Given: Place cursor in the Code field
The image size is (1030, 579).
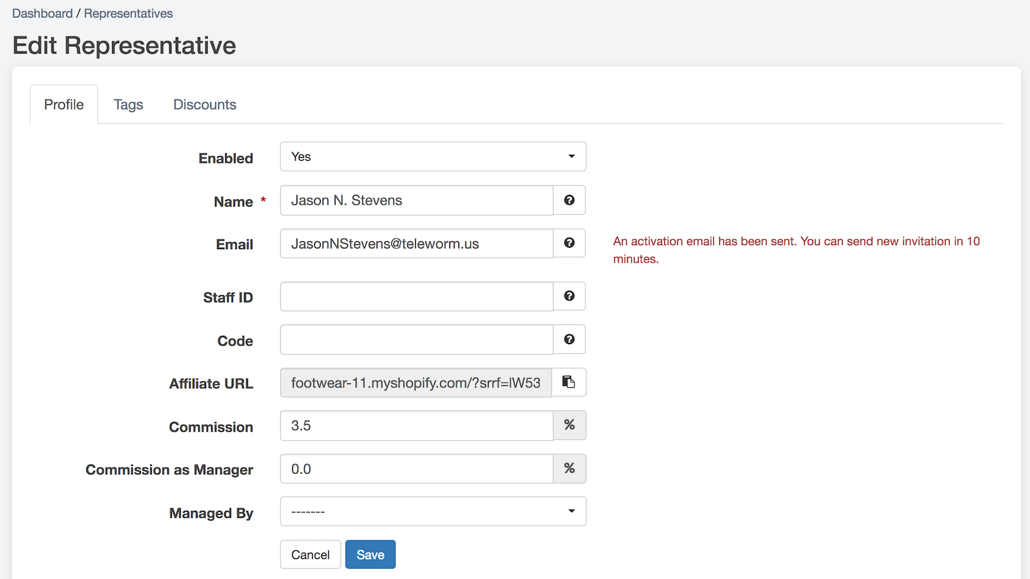Looking at the screenshot, I should pyautogui.click(x=415, y=339).
